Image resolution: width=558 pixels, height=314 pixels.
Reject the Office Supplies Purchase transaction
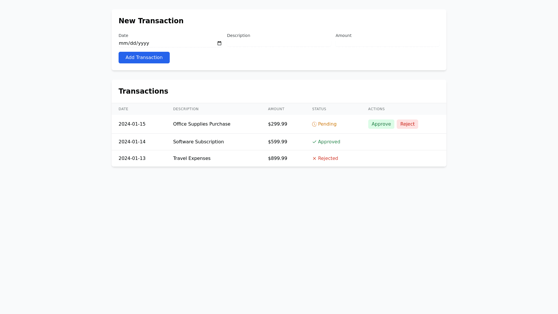tap(407, 124)
